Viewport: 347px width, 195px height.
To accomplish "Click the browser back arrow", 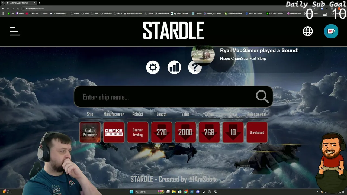I will [x=3, y=8].
